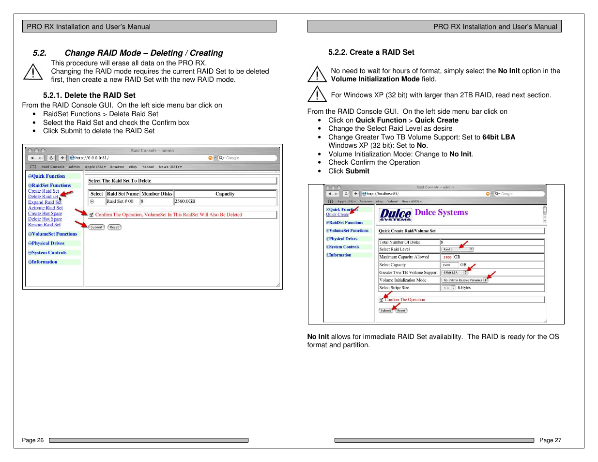Screen dimensions: 598x462
Task: Expand Physical Drives in the Delete Raid Set window
Action: (46, 244)
